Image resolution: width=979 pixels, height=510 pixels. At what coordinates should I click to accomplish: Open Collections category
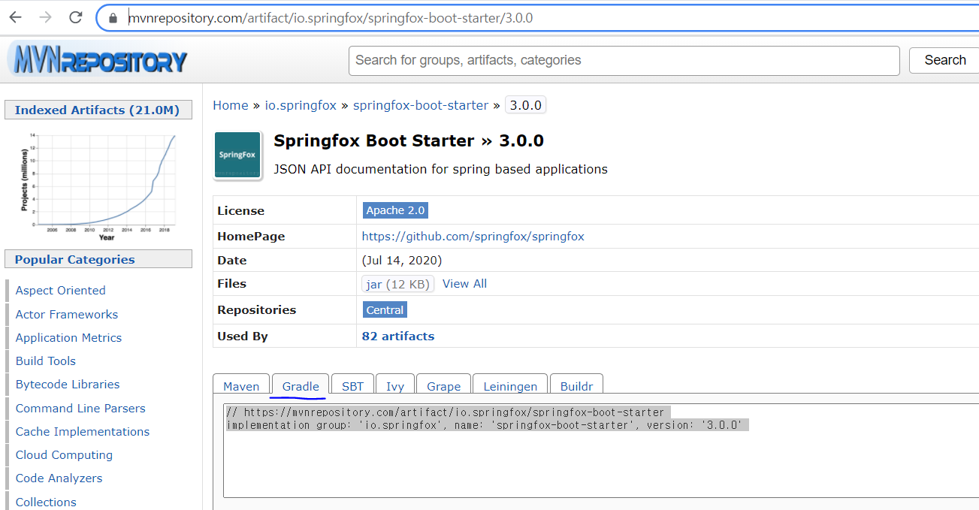(x=46, y=502)
